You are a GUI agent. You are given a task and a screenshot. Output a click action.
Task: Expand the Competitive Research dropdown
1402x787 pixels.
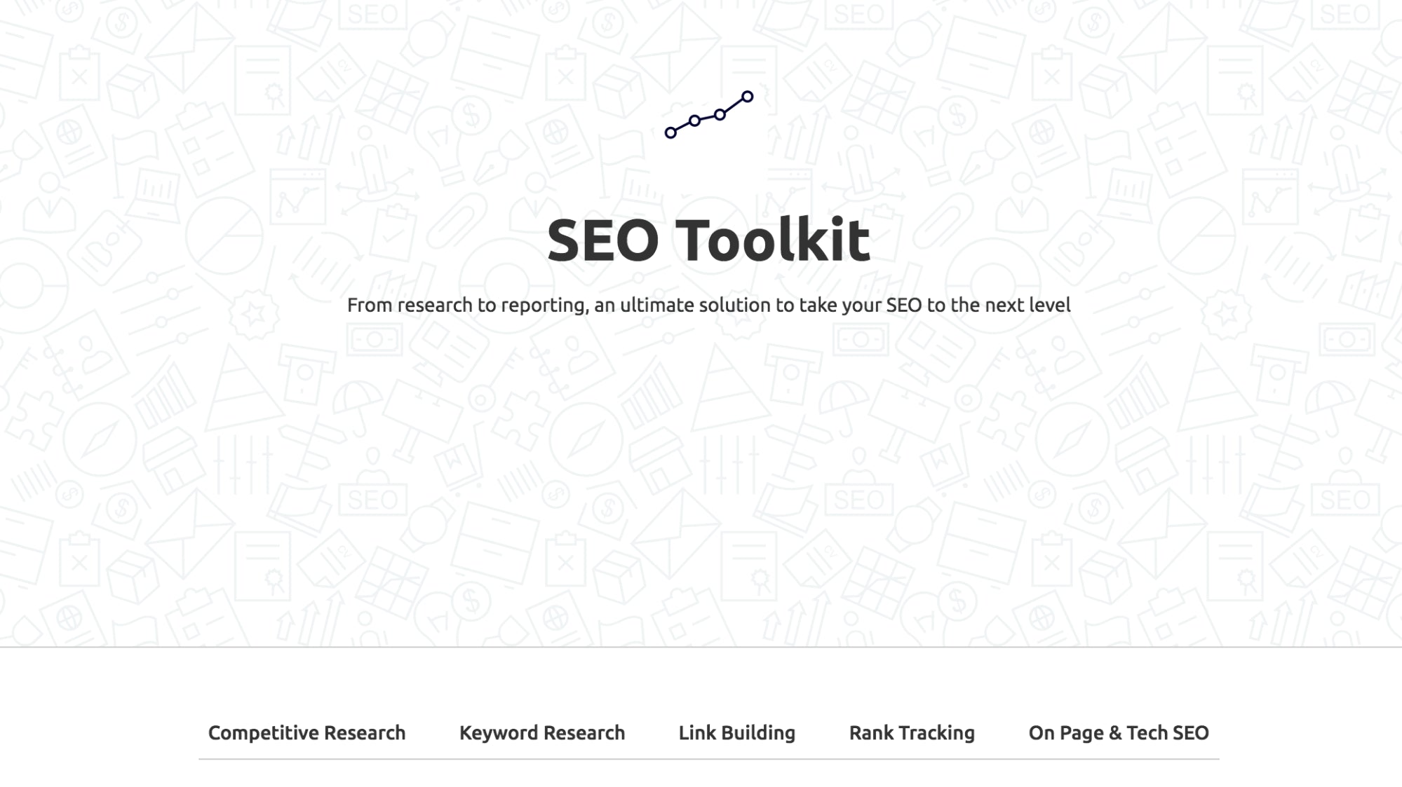click(306, 732)
